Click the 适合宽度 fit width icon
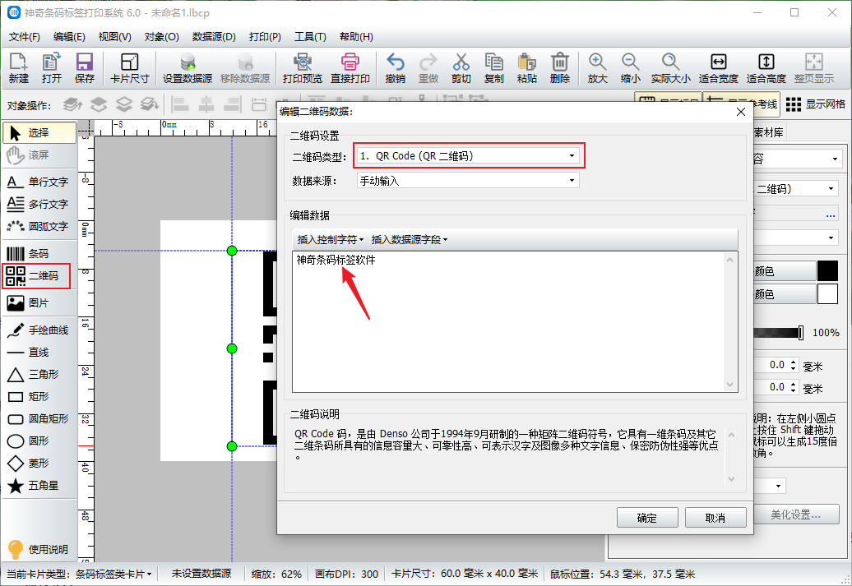This screenshot has width=852, height=586. [x=718, y=68]
